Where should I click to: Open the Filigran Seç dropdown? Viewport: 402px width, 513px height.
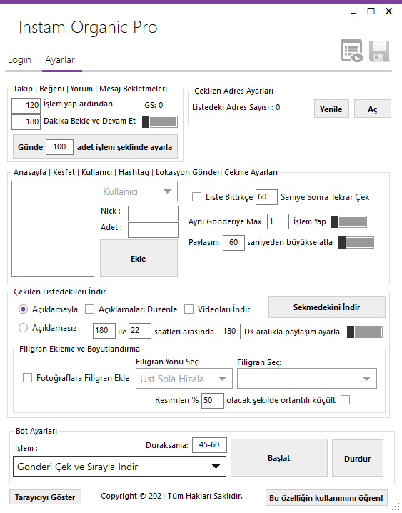(x=307, y=379)
